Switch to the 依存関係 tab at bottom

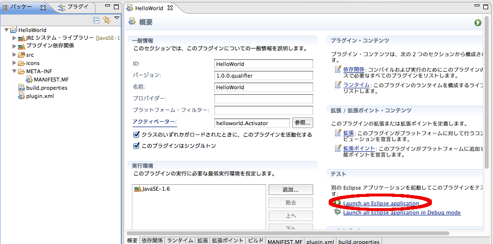tap(152, 241)
